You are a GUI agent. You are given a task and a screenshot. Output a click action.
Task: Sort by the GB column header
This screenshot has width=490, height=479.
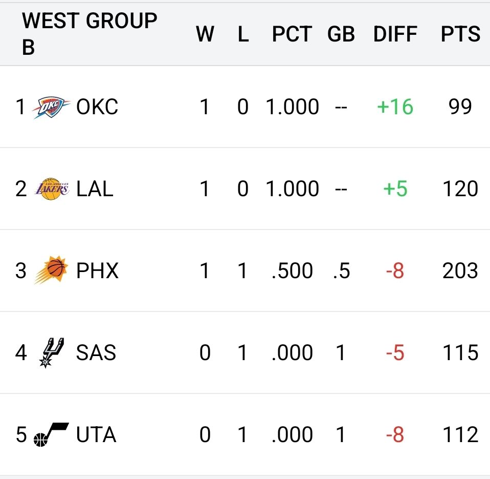[341, 34]
